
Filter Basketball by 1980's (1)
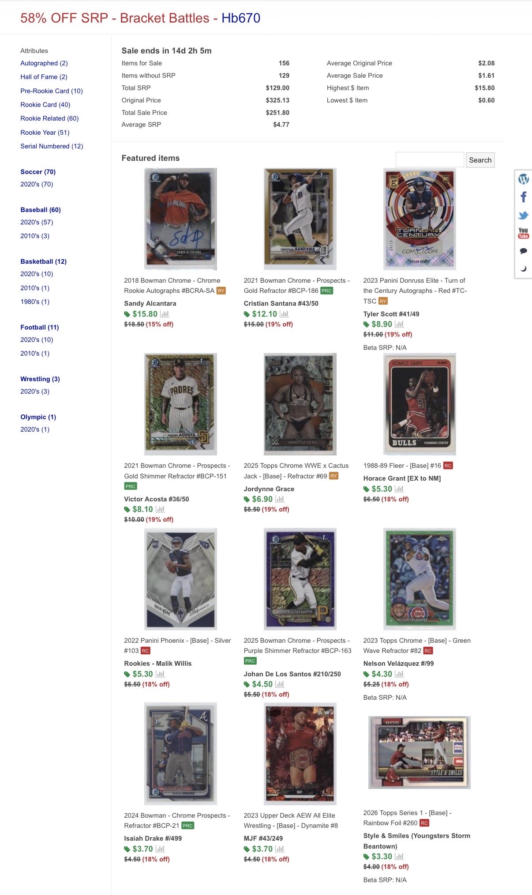[35, 302]
